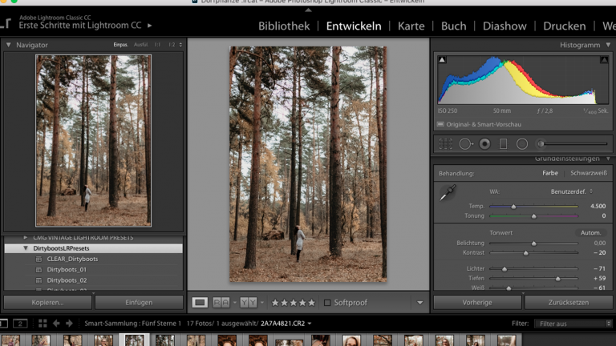Click the Dirtyboots_01 preset icon
Image resolution: width=616 pixels, height=346 pixels.
38,269
